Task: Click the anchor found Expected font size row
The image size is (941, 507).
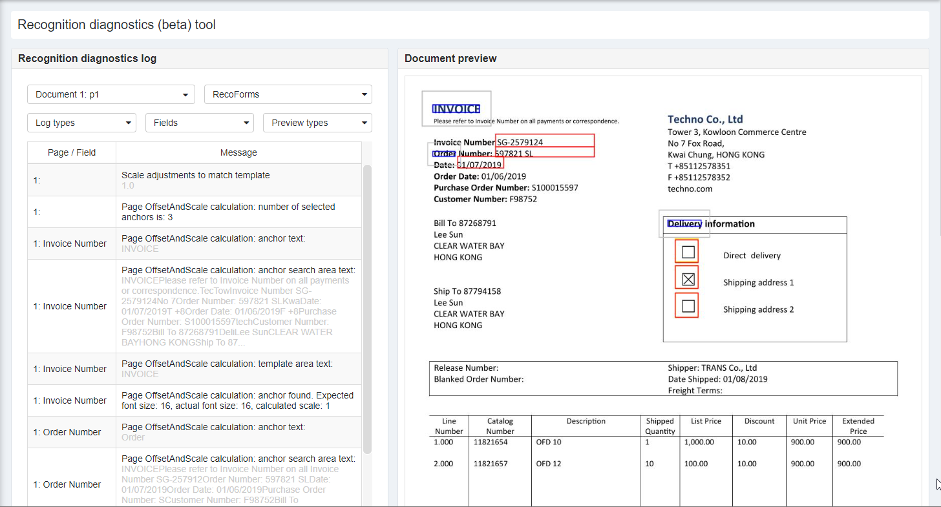Action: click(195, 400)
